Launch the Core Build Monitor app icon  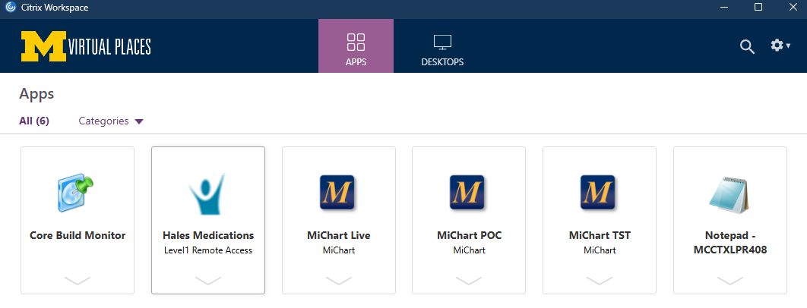click(78, 193)
